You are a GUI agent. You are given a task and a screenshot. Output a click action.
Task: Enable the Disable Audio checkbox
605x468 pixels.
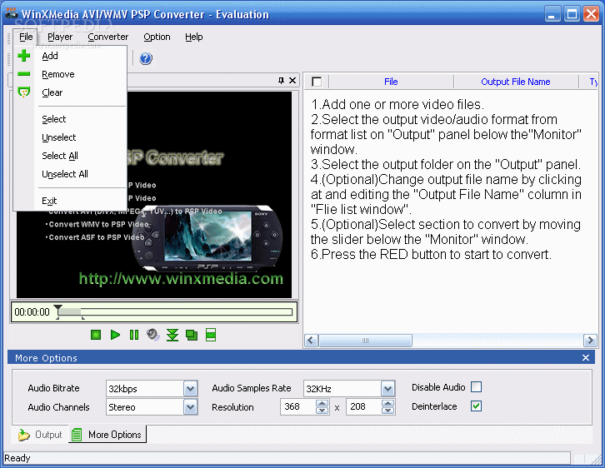(x=477, y=386)
